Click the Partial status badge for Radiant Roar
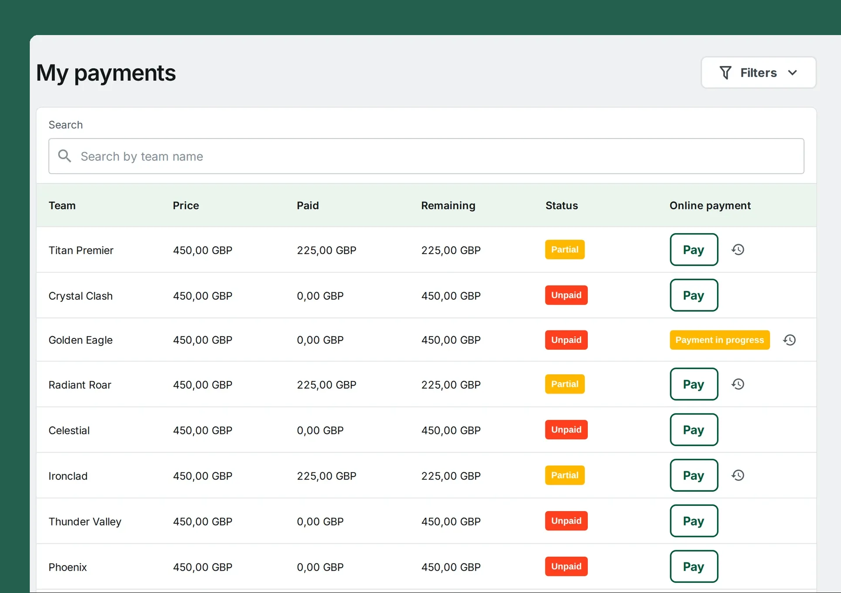The width and height of the screenshot is (841, 593). coord(565,384)
